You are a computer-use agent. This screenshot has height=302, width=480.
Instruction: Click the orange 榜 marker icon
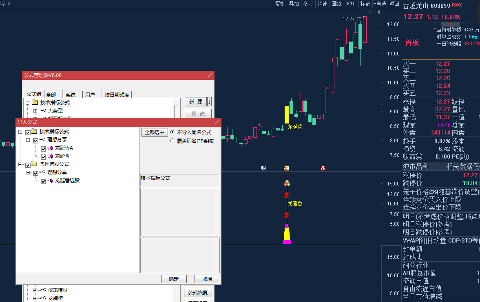tap(287, 168)
